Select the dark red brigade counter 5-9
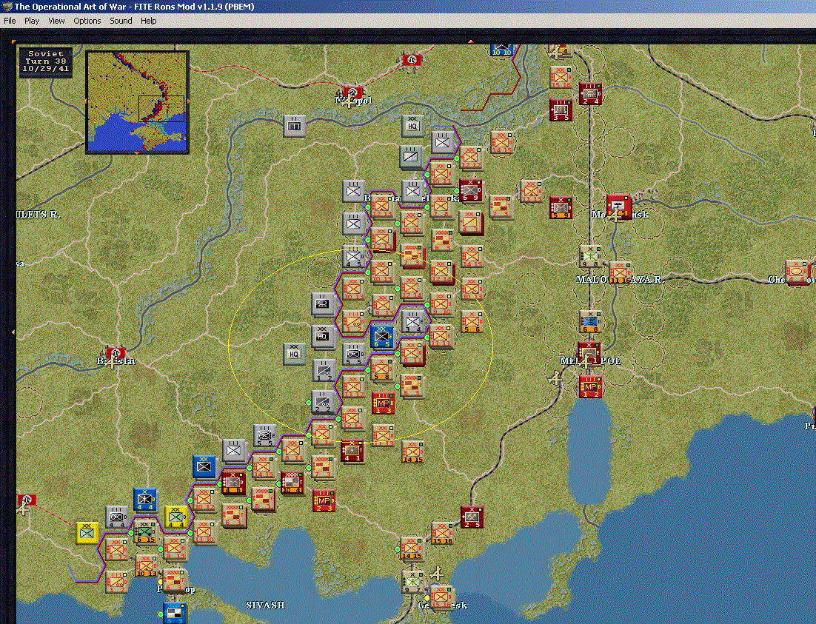The width and height of the screenshot is (816, 624). (x=561, y=207)
